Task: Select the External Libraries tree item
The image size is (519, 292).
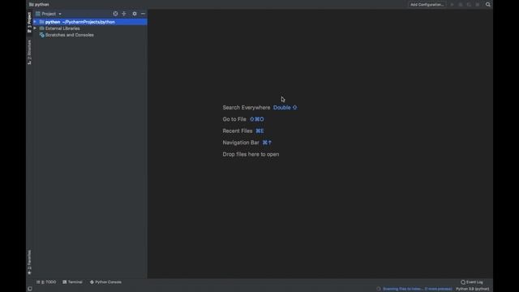Action: (62, 28)
